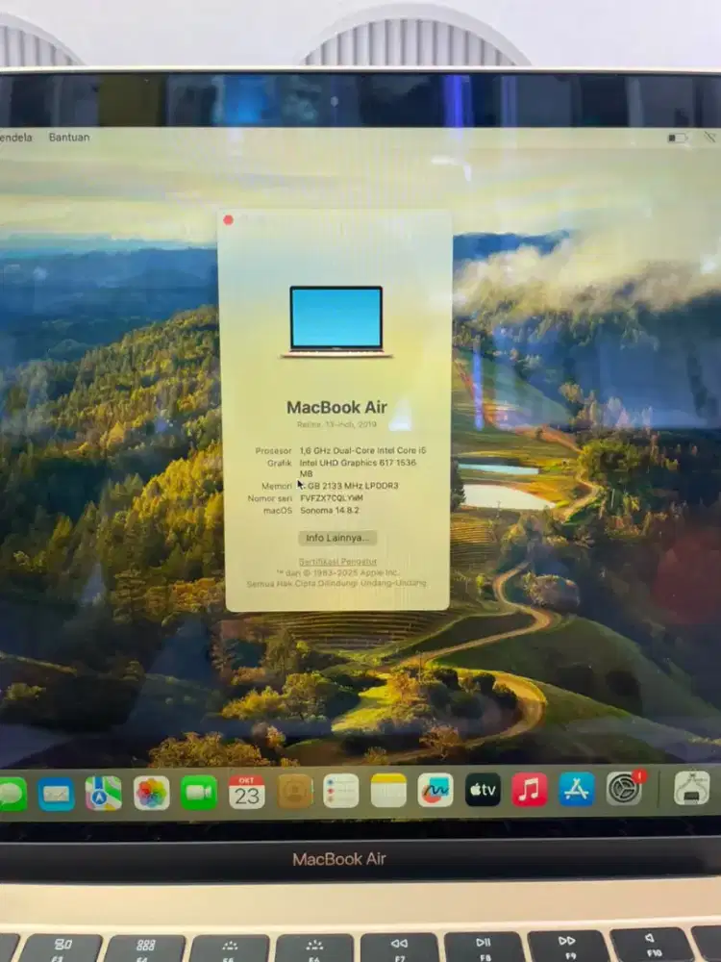Click the "Grafik" label
The height and width of the screenshot is (962, 721).
(280, 464)
